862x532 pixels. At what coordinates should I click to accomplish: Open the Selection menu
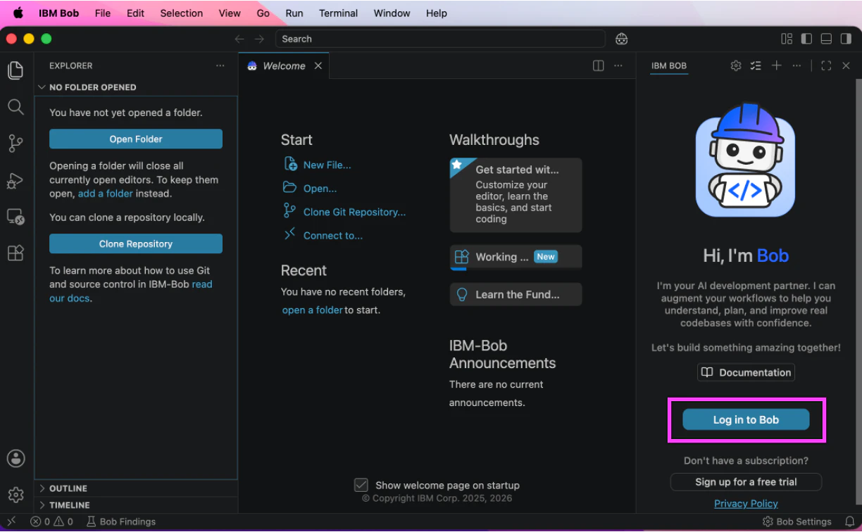[x=182, y=13]
